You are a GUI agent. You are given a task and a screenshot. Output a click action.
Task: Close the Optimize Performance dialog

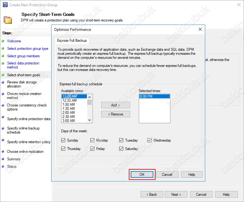[200, 29]
